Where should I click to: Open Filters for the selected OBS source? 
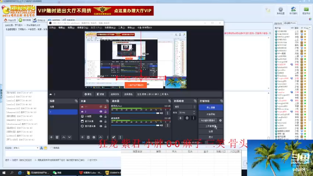101,94
